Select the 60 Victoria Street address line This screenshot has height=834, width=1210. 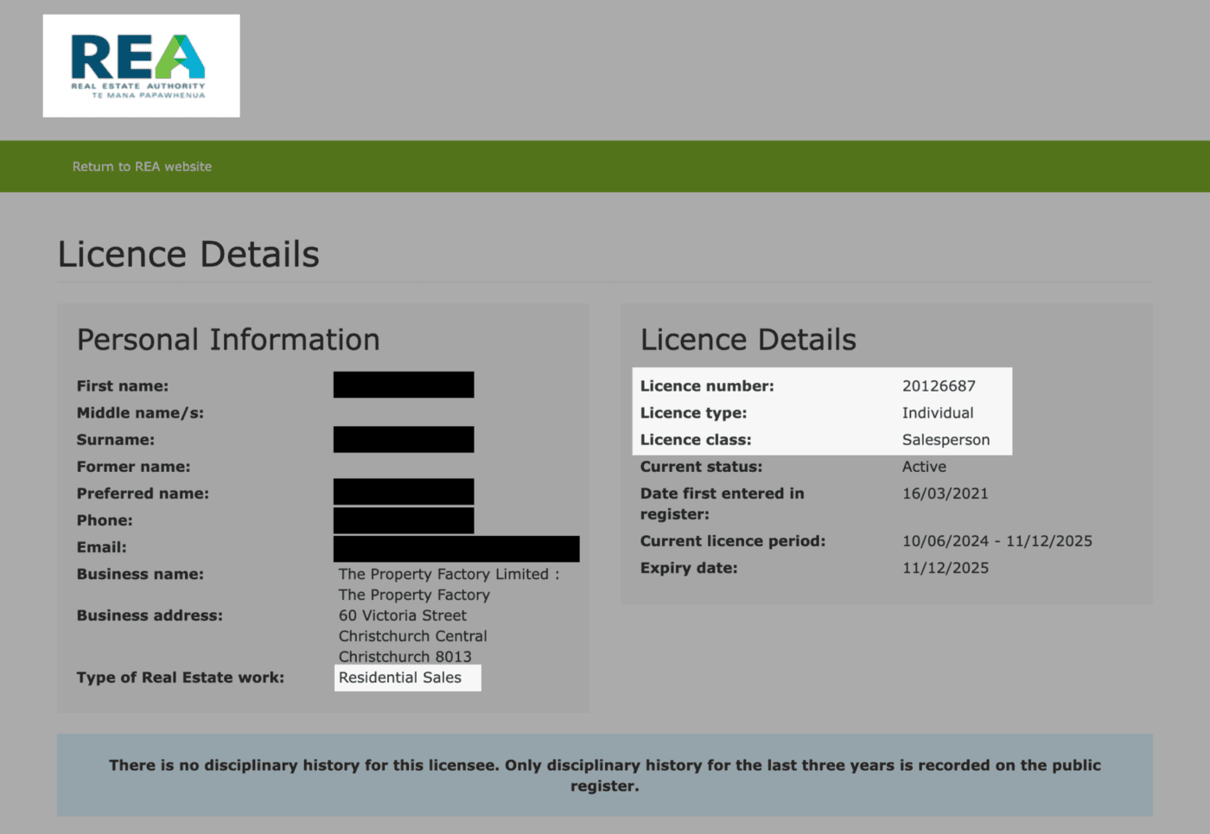pyautogui.click(x=402, y=615)
